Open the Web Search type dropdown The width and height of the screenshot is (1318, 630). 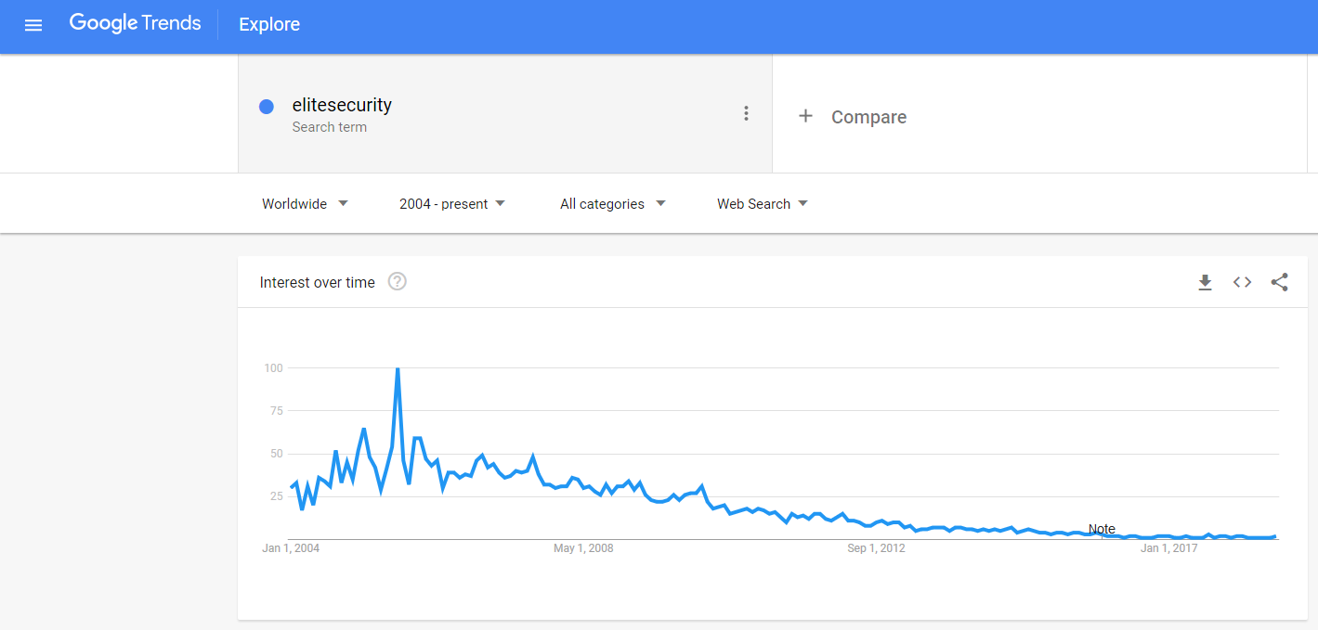tap(762, 204)
